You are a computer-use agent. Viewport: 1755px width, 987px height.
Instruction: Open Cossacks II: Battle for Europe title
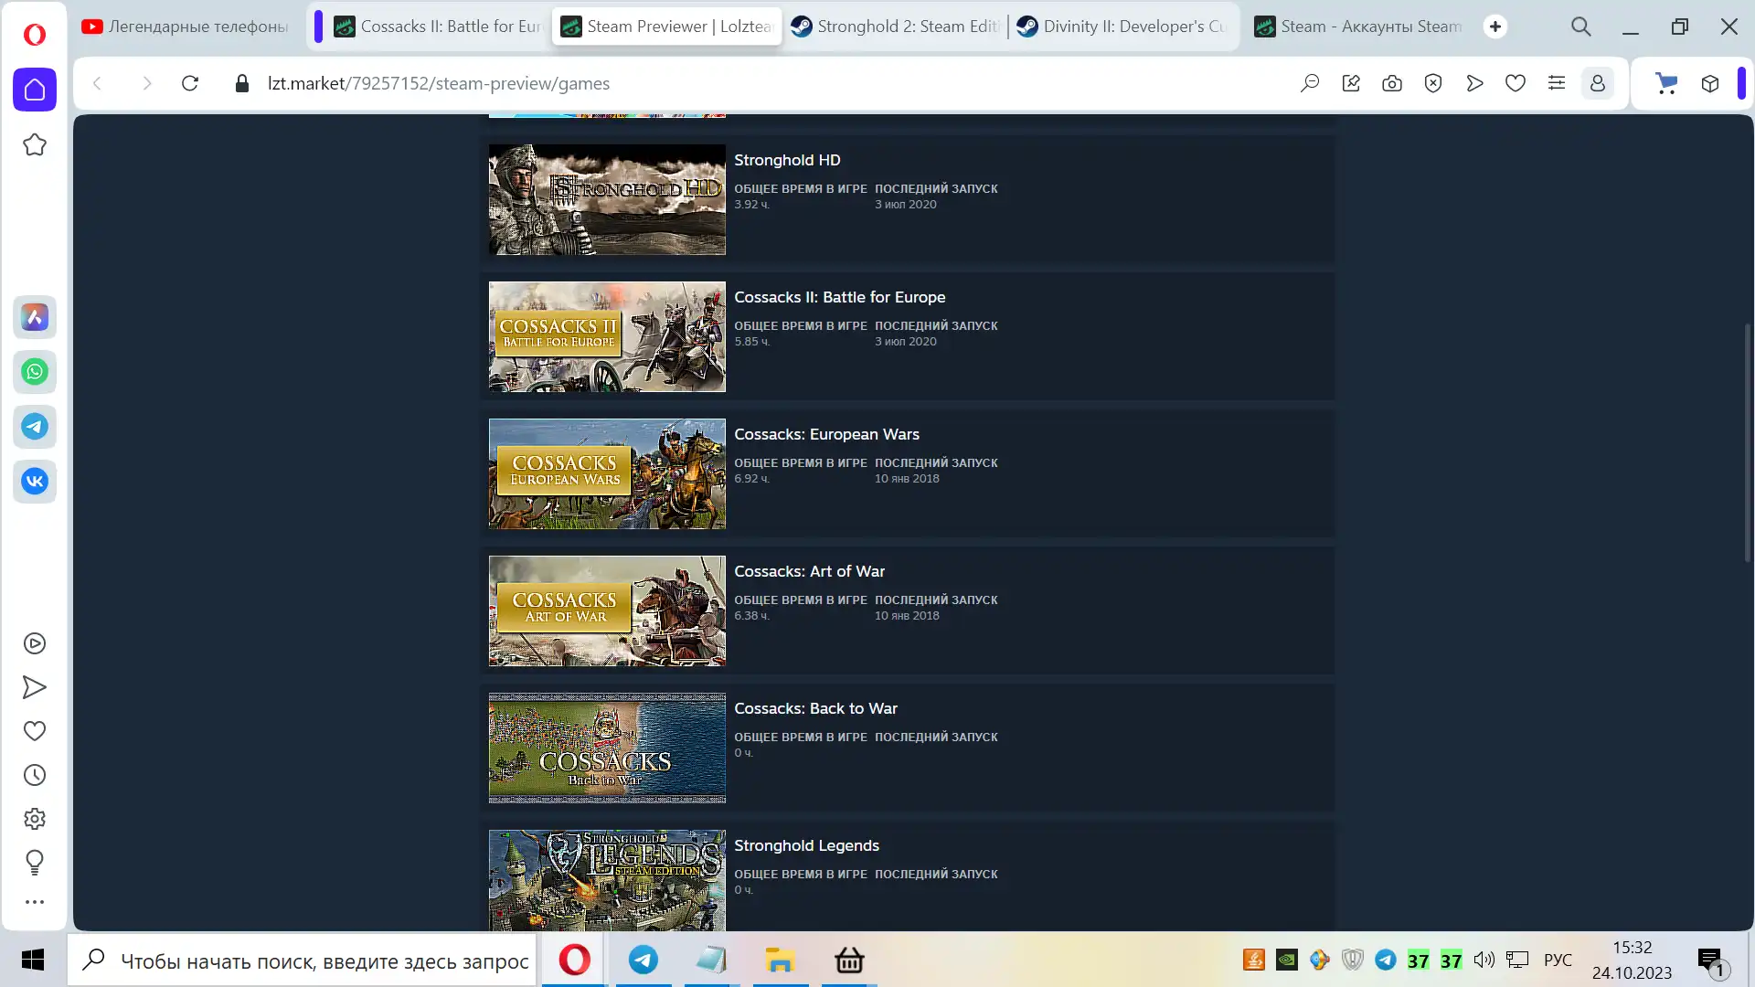tap(839, 297)
